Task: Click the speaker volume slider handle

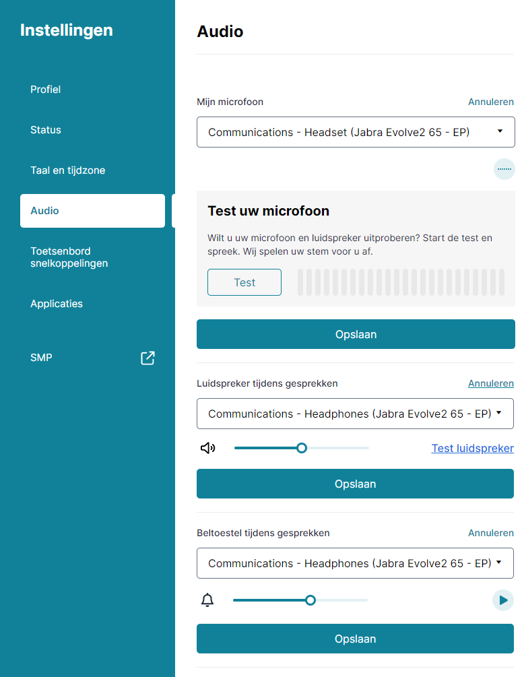Action: coord(302,448)
